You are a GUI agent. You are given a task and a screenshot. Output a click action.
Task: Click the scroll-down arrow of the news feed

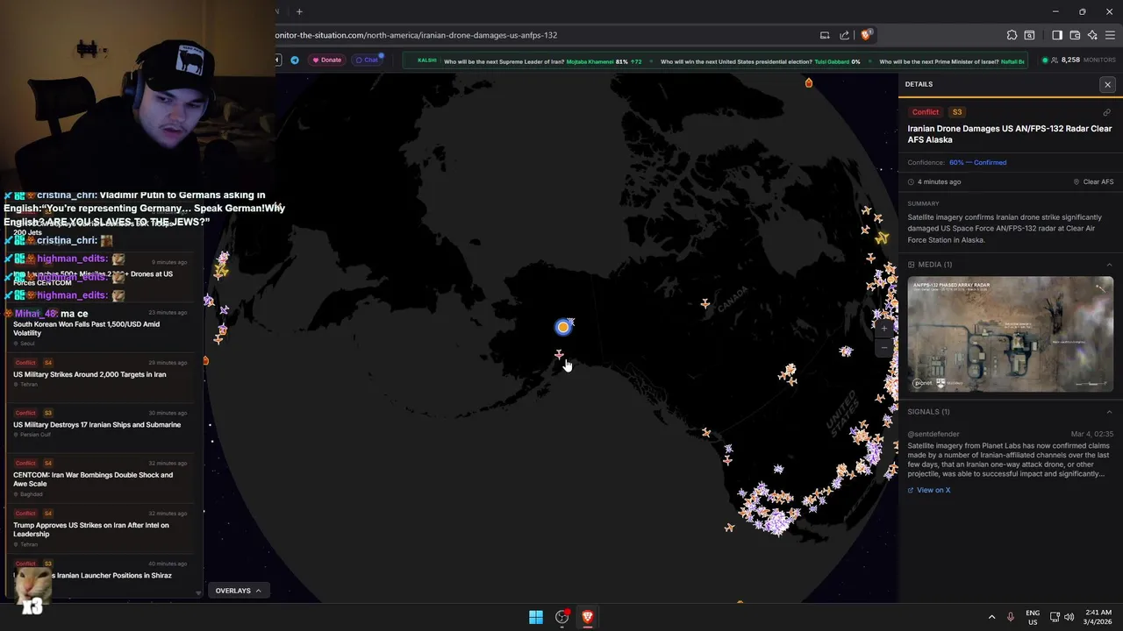pyautogui.click(x=198, y=593)
